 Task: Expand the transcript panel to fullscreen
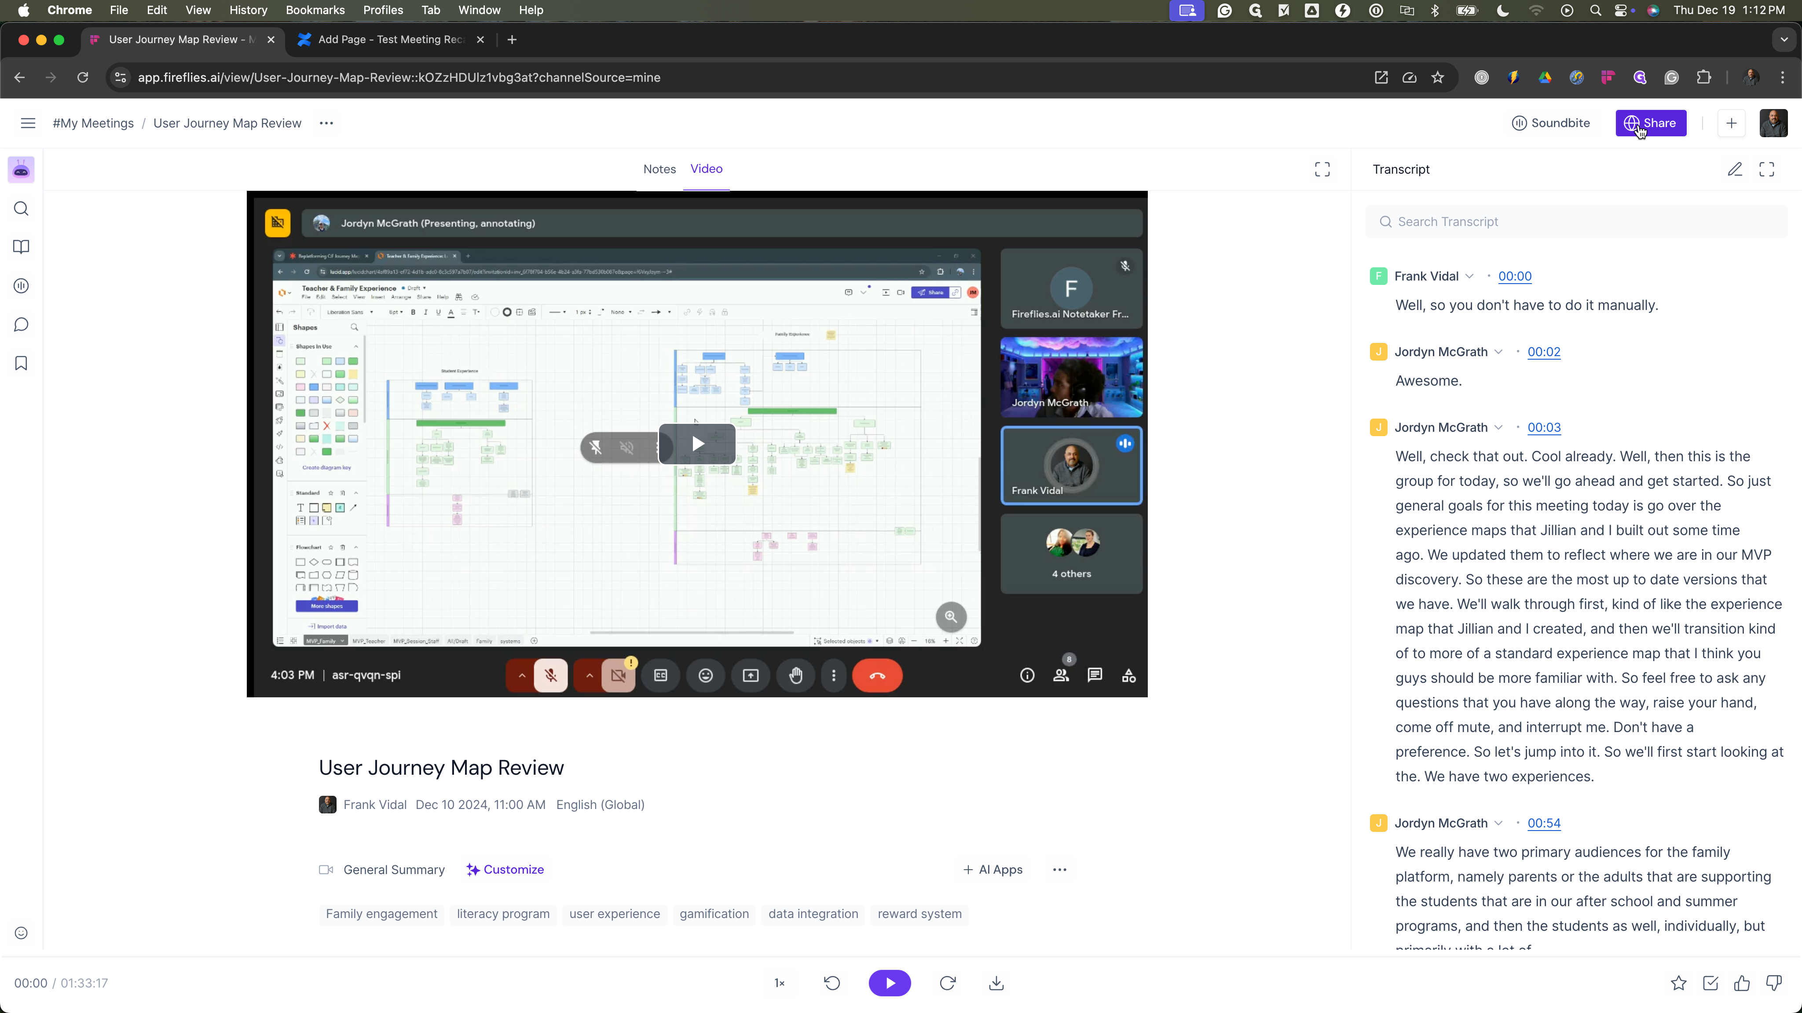pos(1767,169)
